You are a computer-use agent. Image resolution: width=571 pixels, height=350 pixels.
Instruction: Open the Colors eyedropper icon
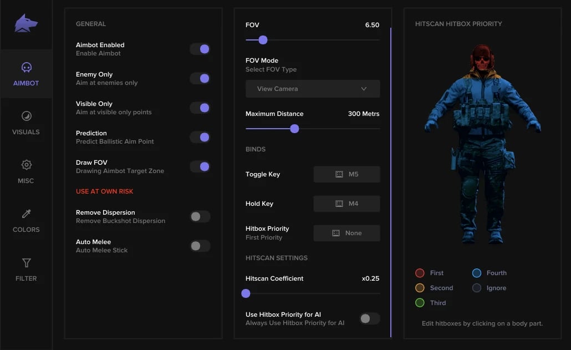pyautogui.click(x=26, y=214)
